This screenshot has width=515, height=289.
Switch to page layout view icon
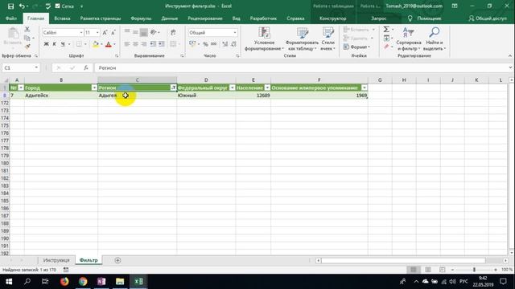click(428, 270)
